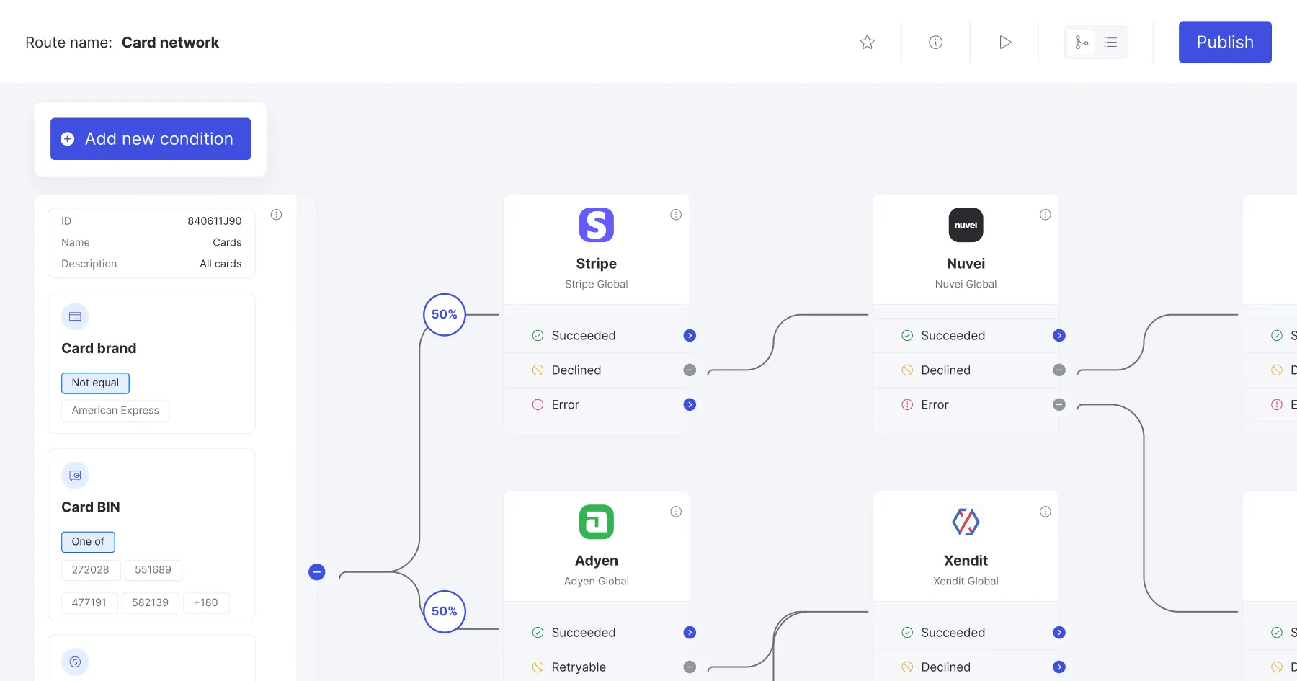
Task: Expand Stripe Error outcome
Action: (x=690, y=405)
